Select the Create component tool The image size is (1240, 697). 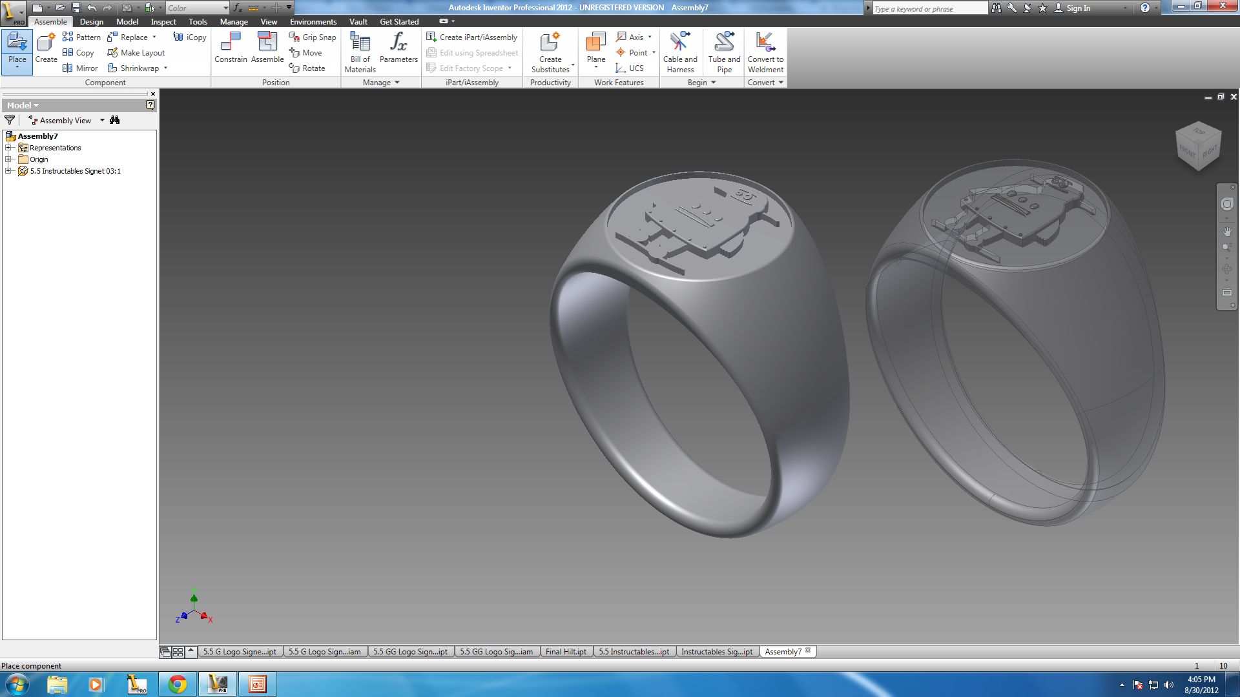click(46, 48)
